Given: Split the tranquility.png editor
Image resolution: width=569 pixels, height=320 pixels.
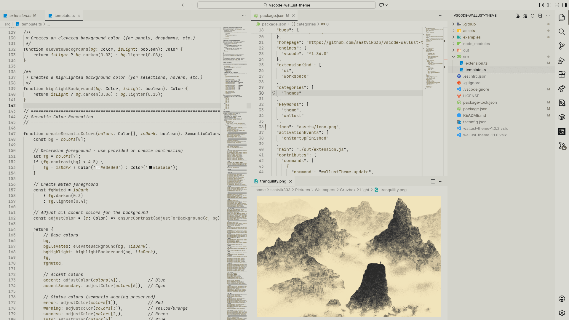Looking at the screenshot, I should 433,181.
